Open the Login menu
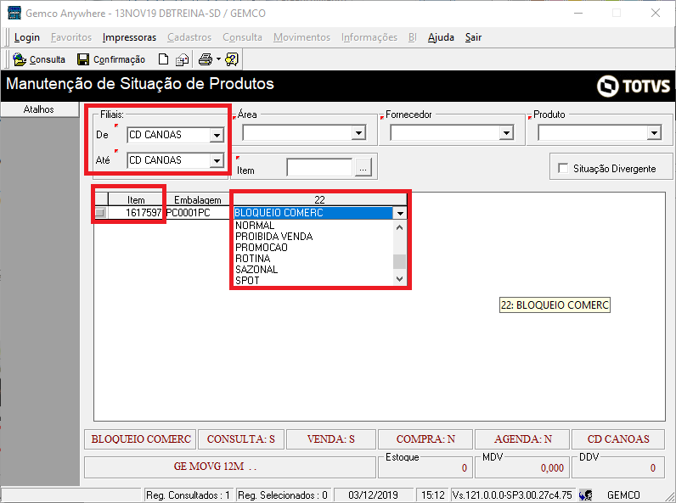The image size is (676, 503). (x=26, y=37)
